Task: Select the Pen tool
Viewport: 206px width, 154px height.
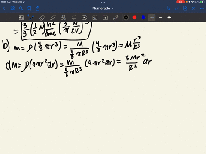Action: (32, 18)
